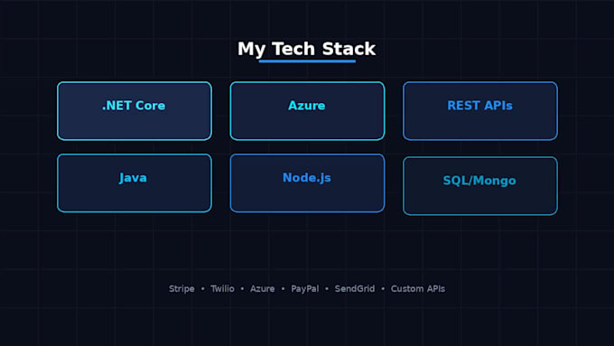Click Custom APIs in the integrations list
The height and width of the screenshot is (346, 614).
coord(418,289)
